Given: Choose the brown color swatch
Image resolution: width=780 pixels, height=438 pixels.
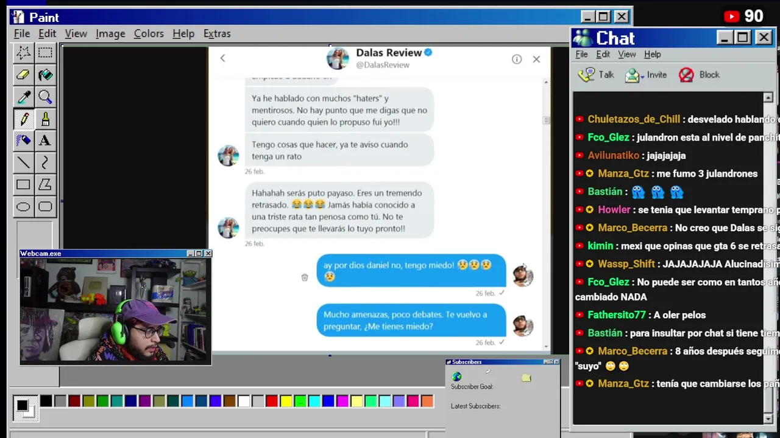Looking at the screenshot, I should (x=230, y=401).
